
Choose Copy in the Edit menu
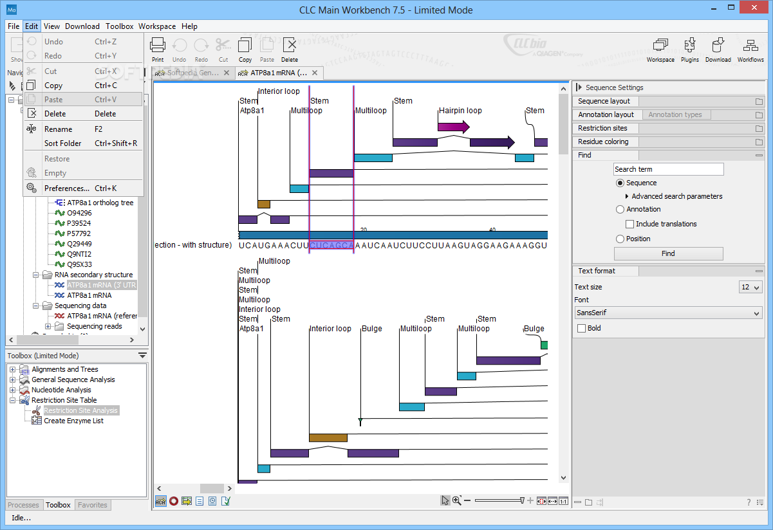tap(83, 85)
